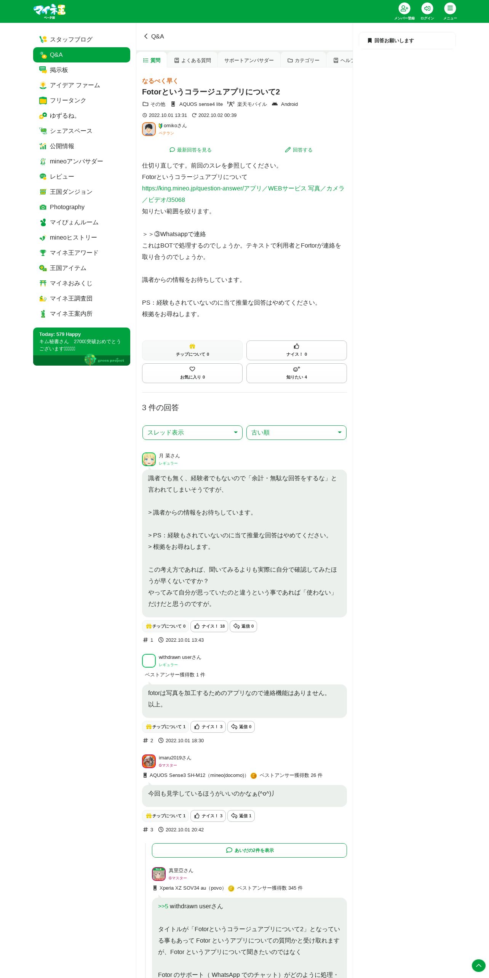Screen dimensions: 489x978
Task: Click チップについて 0 on answer 1
Action: coord(166,626)
